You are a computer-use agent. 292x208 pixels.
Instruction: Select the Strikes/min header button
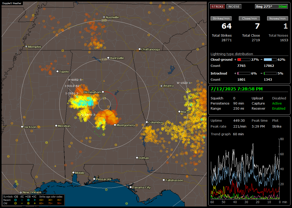click(221, 18)
